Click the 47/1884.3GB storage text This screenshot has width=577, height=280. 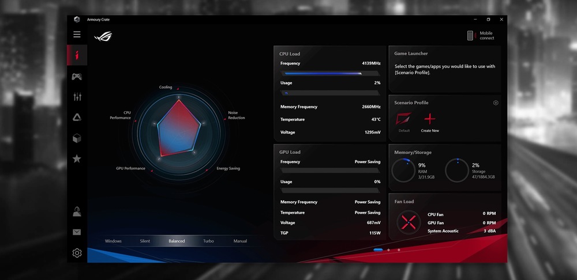[x=483, y=177]
